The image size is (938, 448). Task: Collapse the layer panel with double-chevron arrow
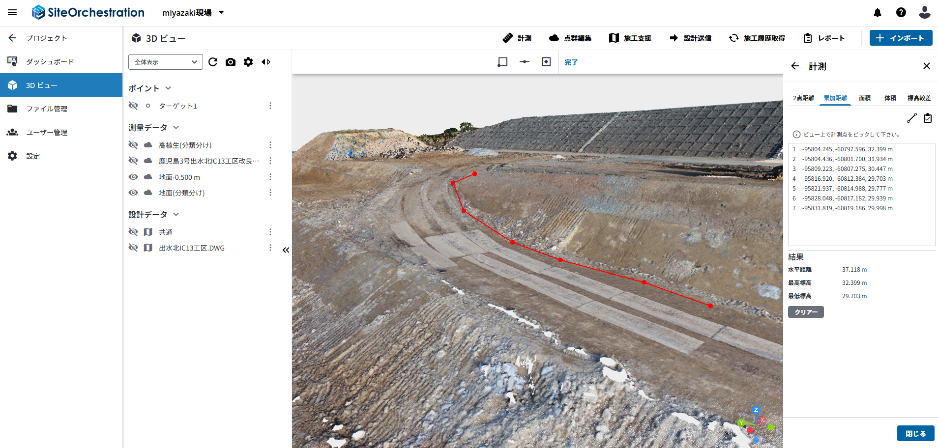[x=286, y=250]
